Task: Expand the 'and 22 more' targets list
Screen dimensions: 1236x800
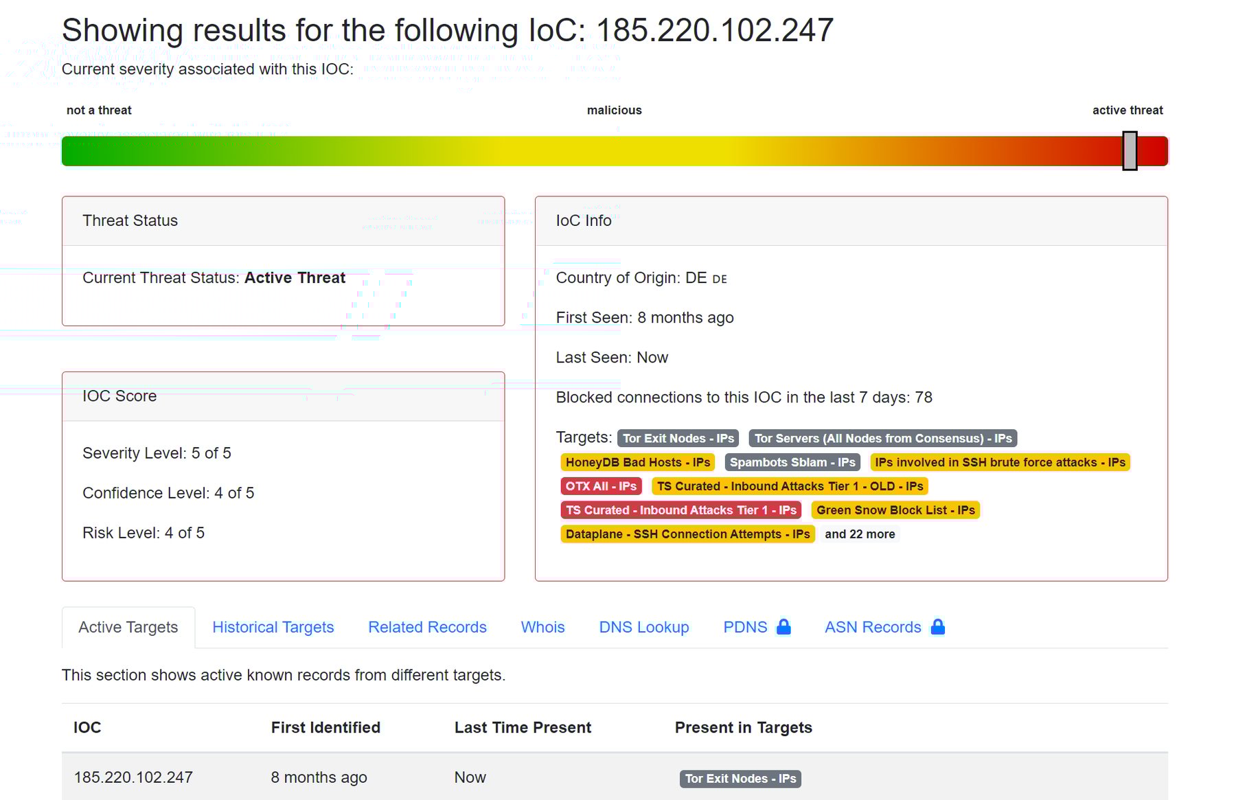Action: coord(859,534)
